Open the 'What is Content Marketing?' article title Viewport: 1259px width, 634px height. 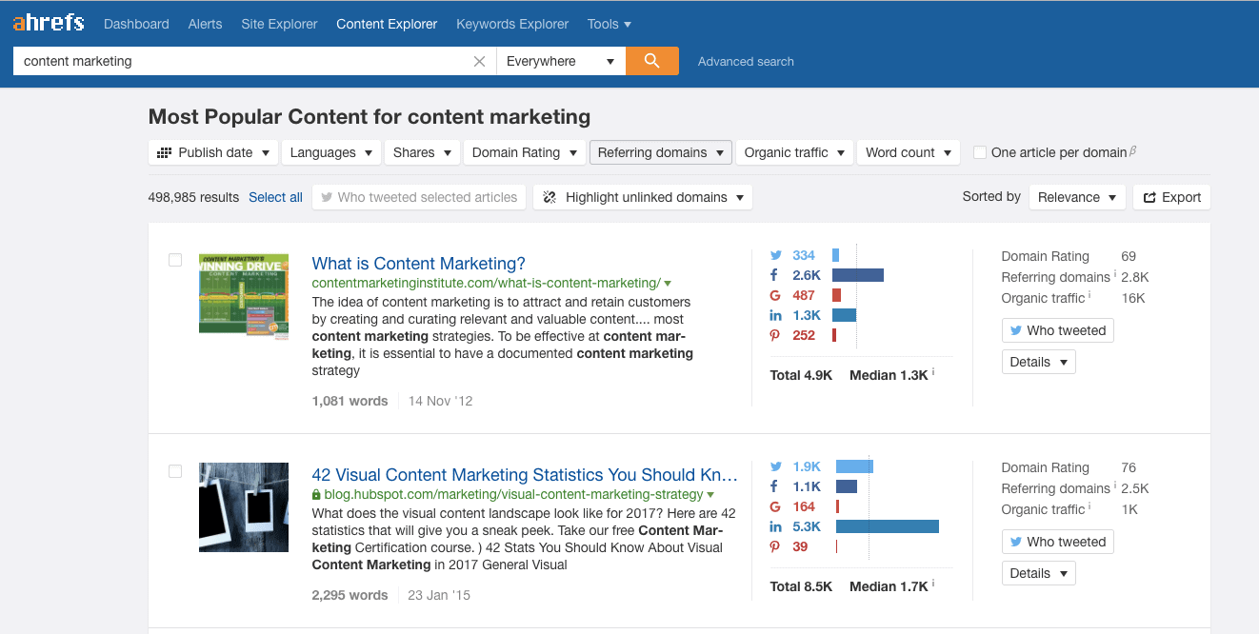tap(418, 264)
